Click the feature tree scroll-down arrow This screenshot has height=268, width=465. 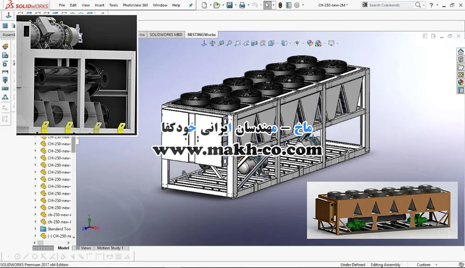point(73,236)
